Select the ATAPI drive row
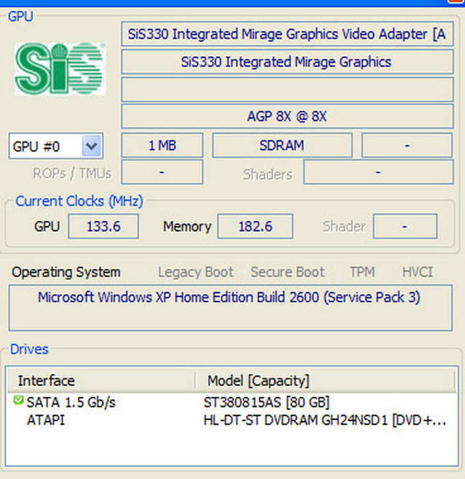The height and width of the screenshot is (479, 465). pyautogui.click(x=46, y=420)
